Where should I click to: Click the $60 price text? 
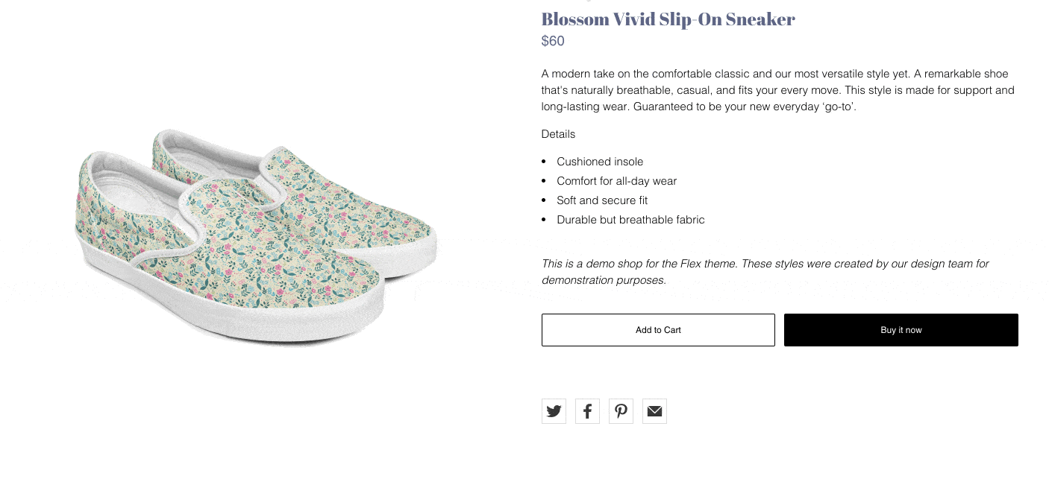553,41
